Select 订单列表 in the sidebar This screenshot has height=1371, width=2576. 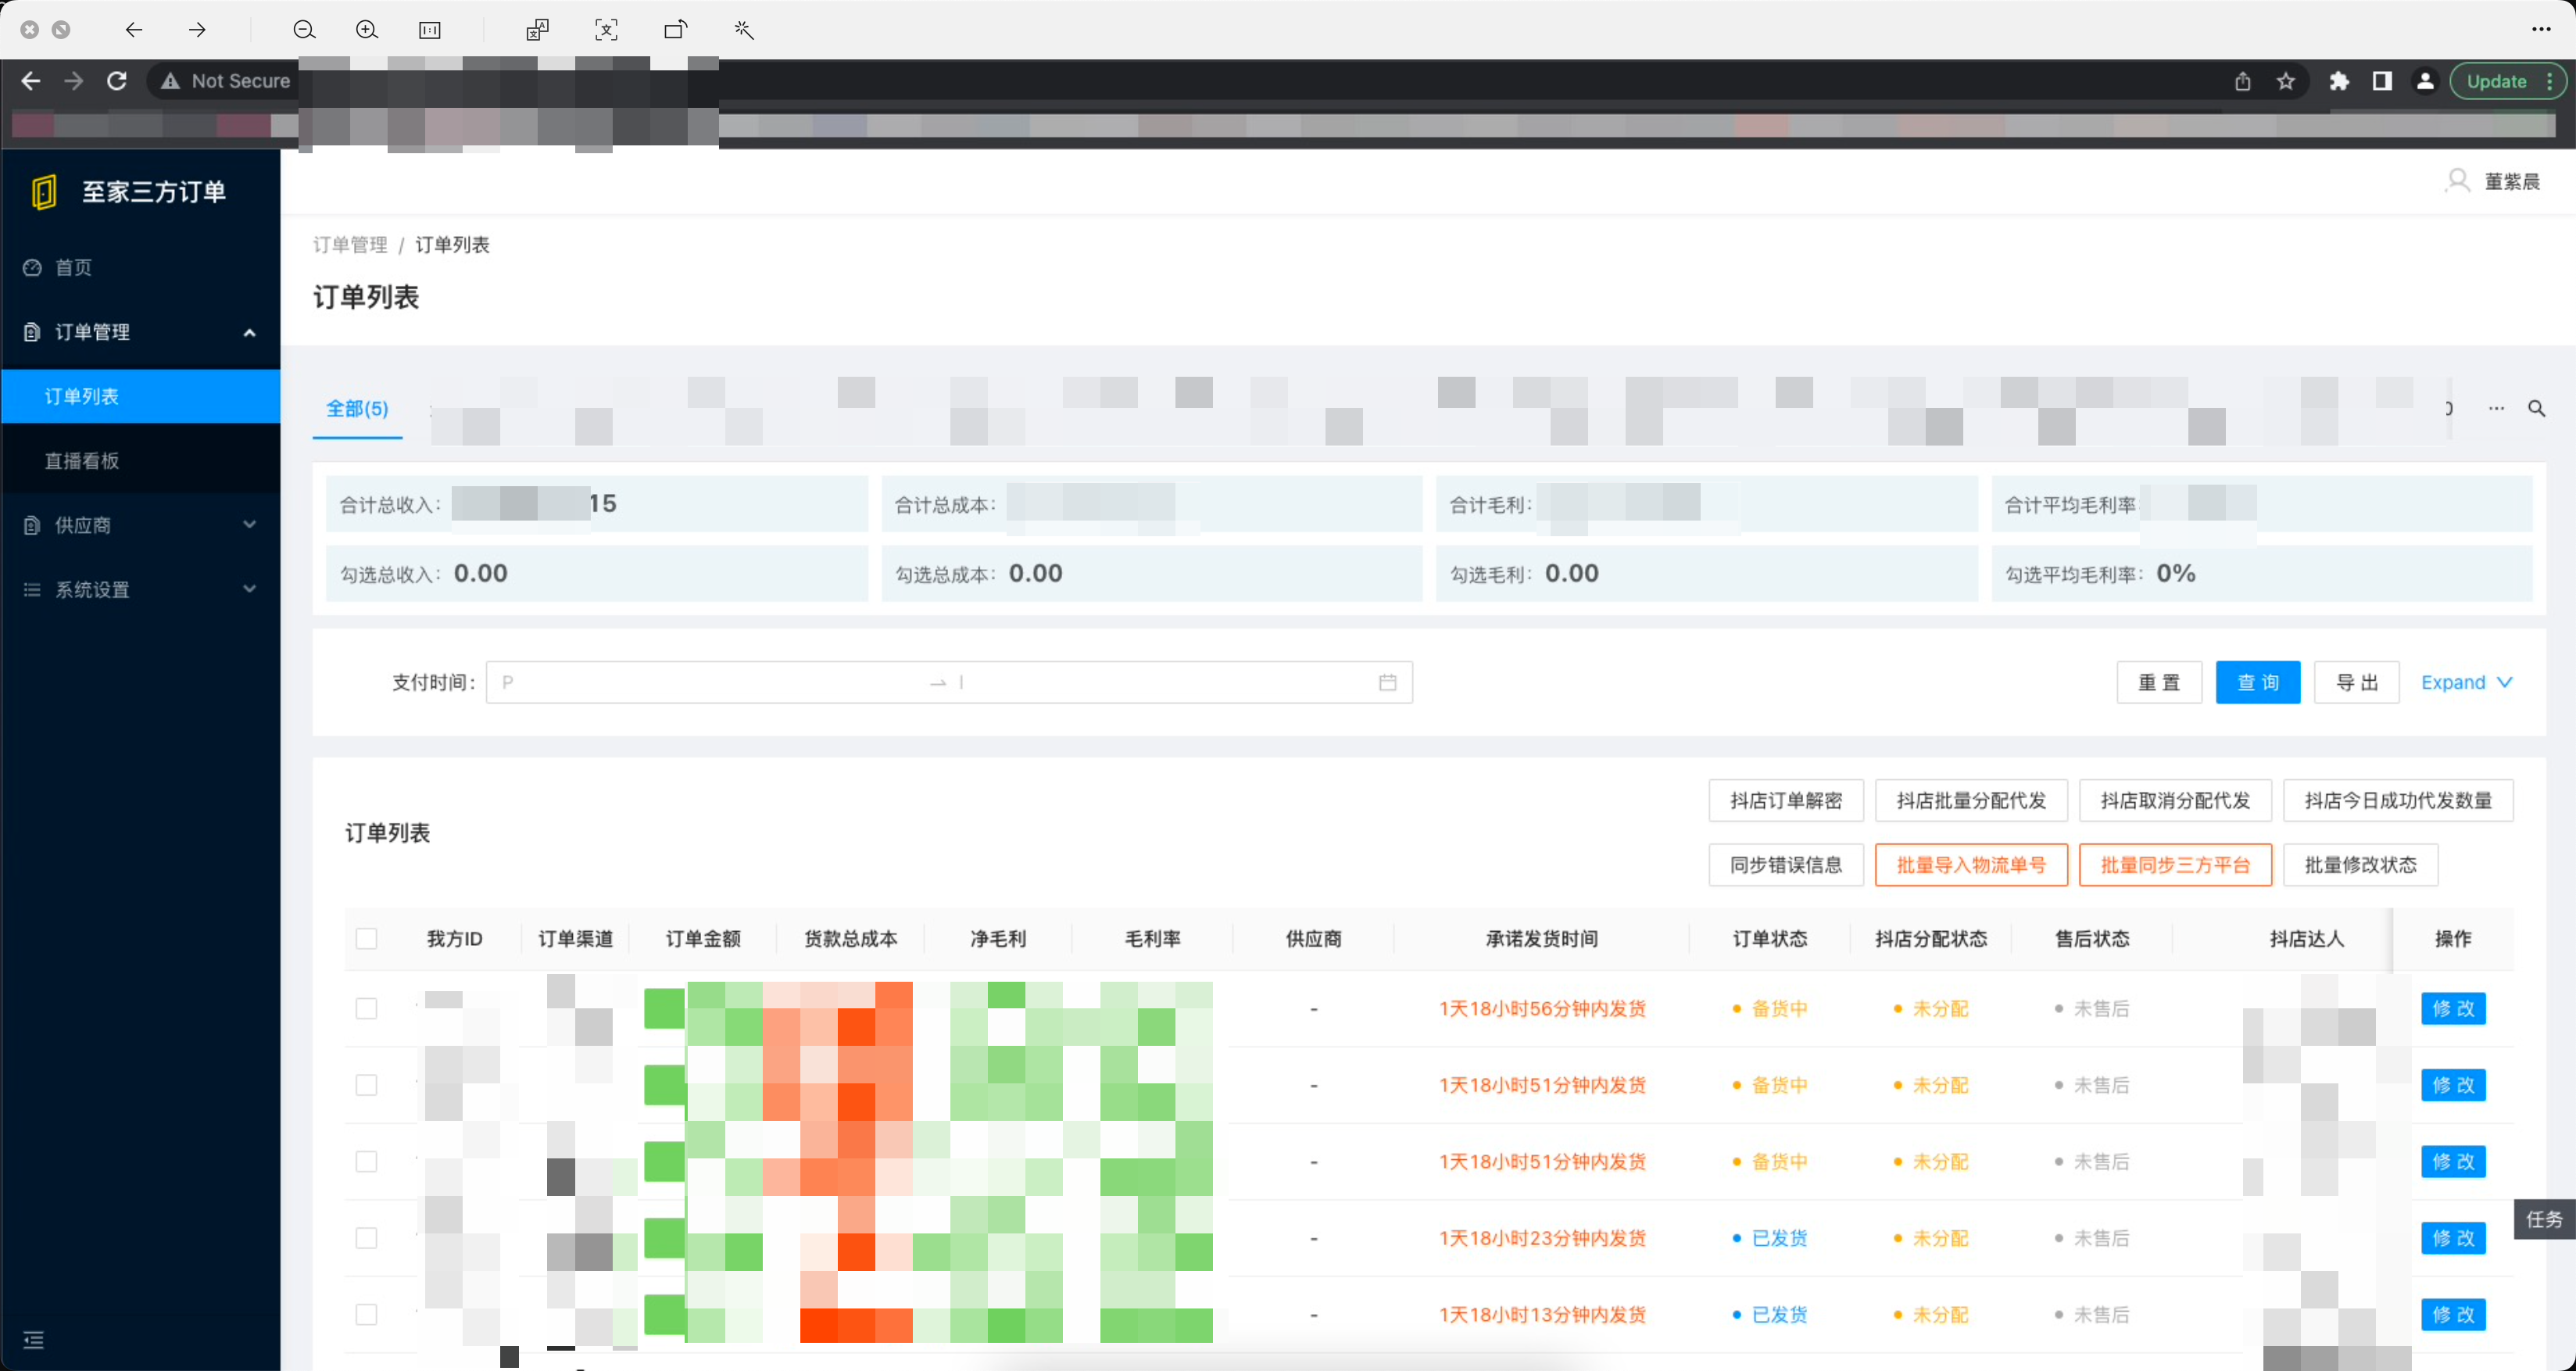pos(141,396)
